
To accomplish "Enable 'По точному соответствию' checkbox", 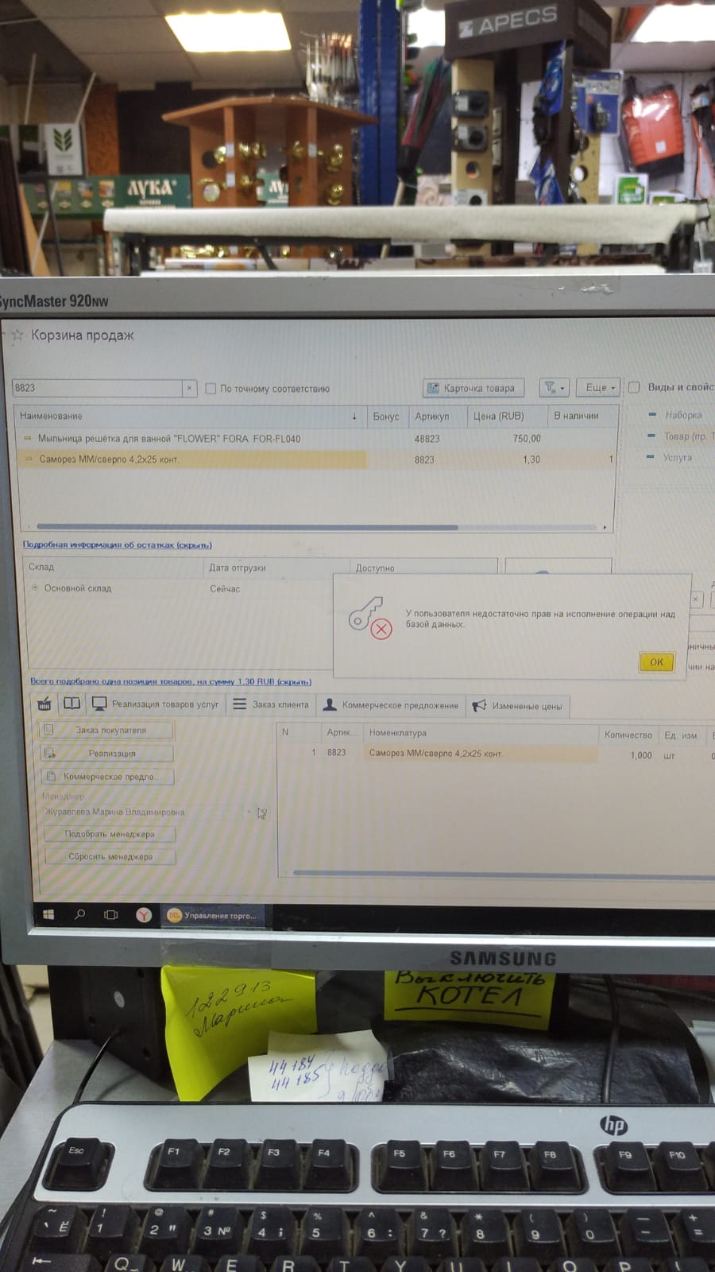I will (x=211, y=389).
